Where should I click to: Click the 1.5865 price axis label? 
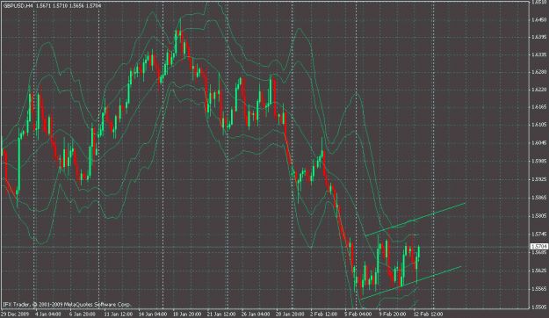tap(539, 198)
